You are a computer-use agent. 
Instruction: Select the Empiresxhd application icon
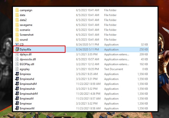coord(17,79)
